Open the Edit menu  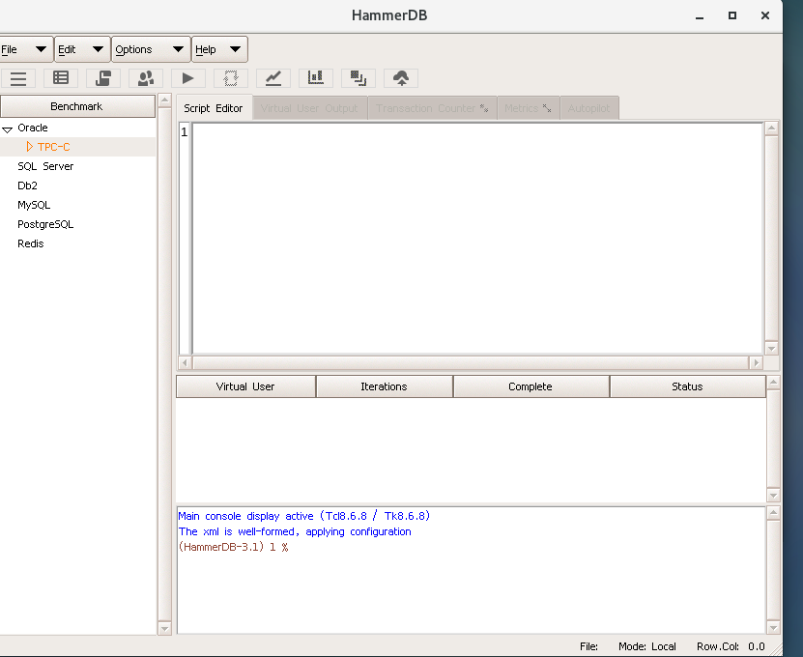point(82,49)
